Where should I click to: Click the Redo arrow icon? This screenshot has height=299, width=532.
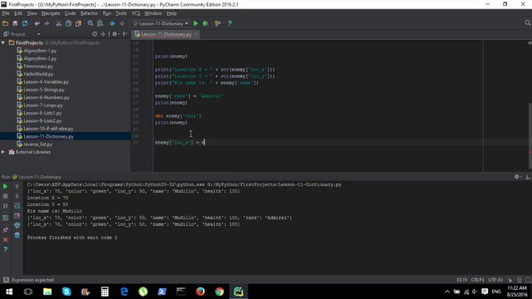[x=47, y=23]
